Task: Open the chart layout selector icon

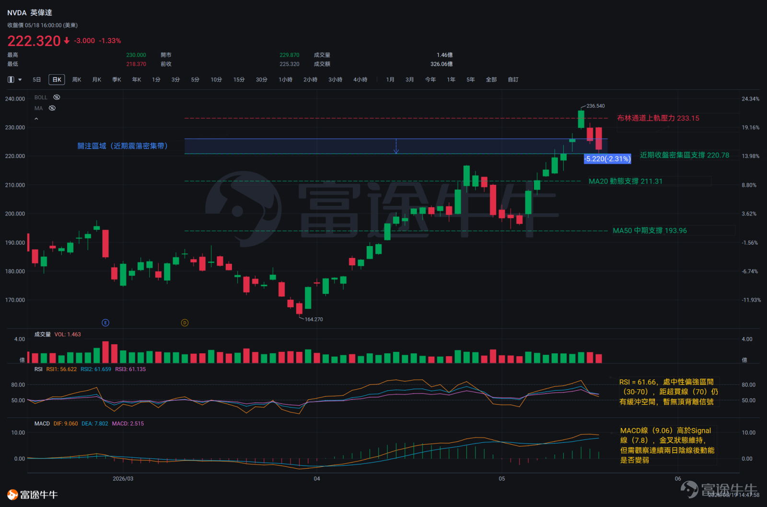Action: click(x=11, y=79)
